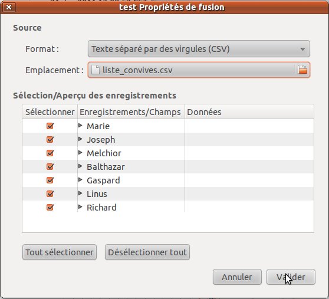Close dialog with the X icon
The image size is (329, 299).
click(9, 7)
